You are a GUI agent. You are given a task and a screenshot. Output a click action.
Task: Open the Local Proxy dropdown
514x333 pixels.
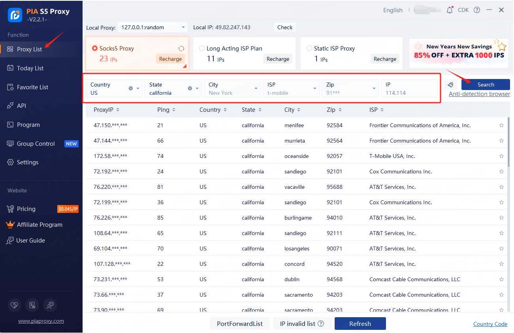[x=153, y=27]
